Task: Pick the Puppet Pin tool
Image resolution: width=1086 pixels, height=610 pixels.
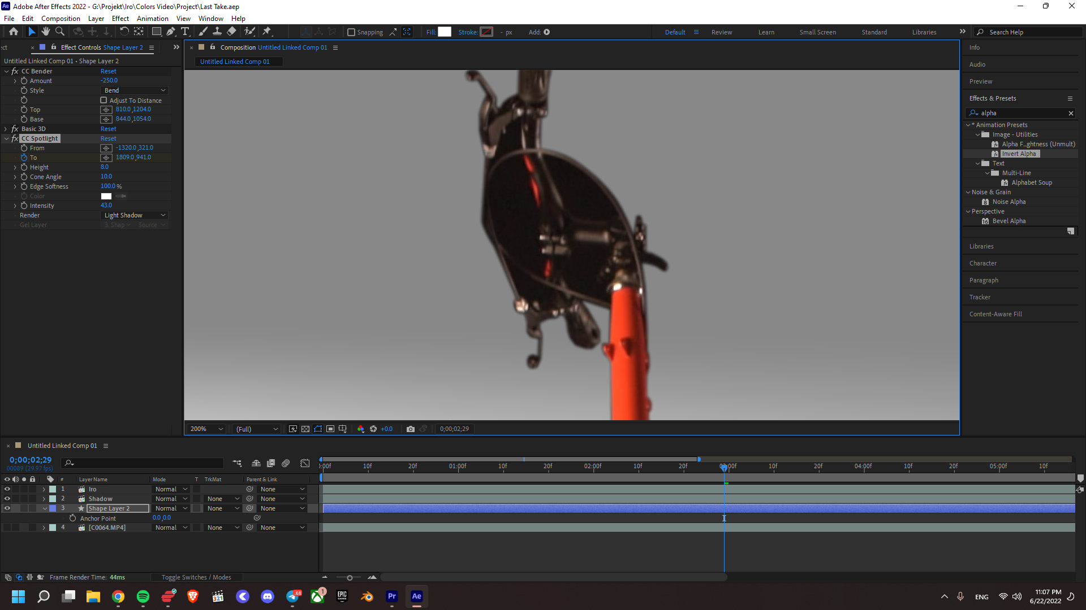Action: coord(267,32)
